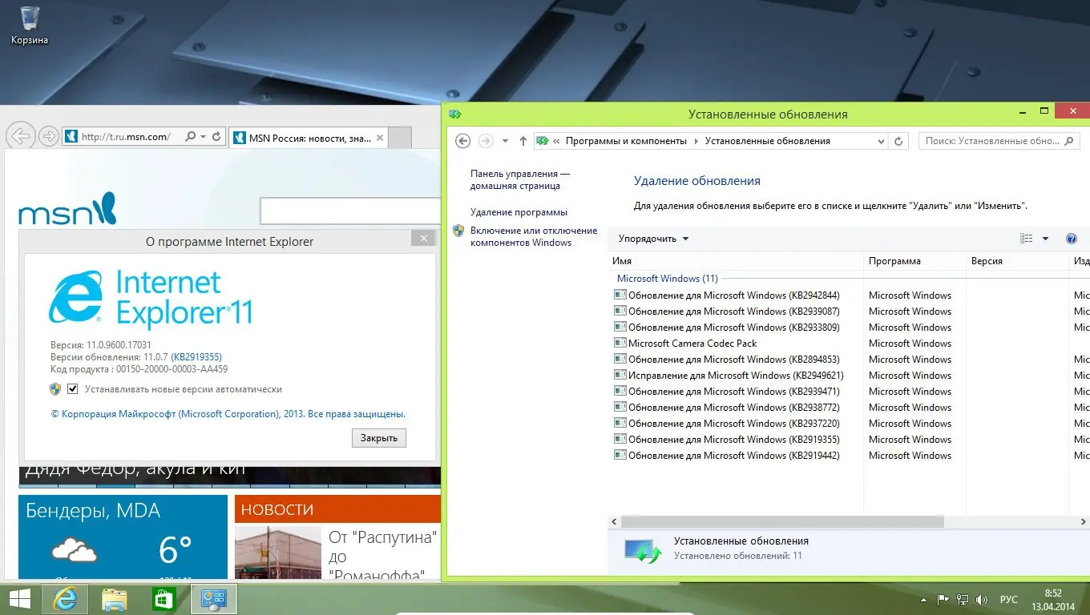Open the double-chevron at the breadcrumb start
The image size is (1090, 615).
point(556,141)
